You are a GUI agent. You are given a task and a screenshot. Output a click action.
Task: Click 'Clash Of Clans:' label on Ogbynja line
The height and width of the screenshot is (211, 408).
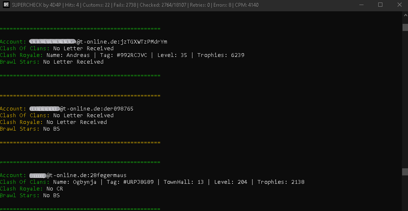tap(25, 182)
